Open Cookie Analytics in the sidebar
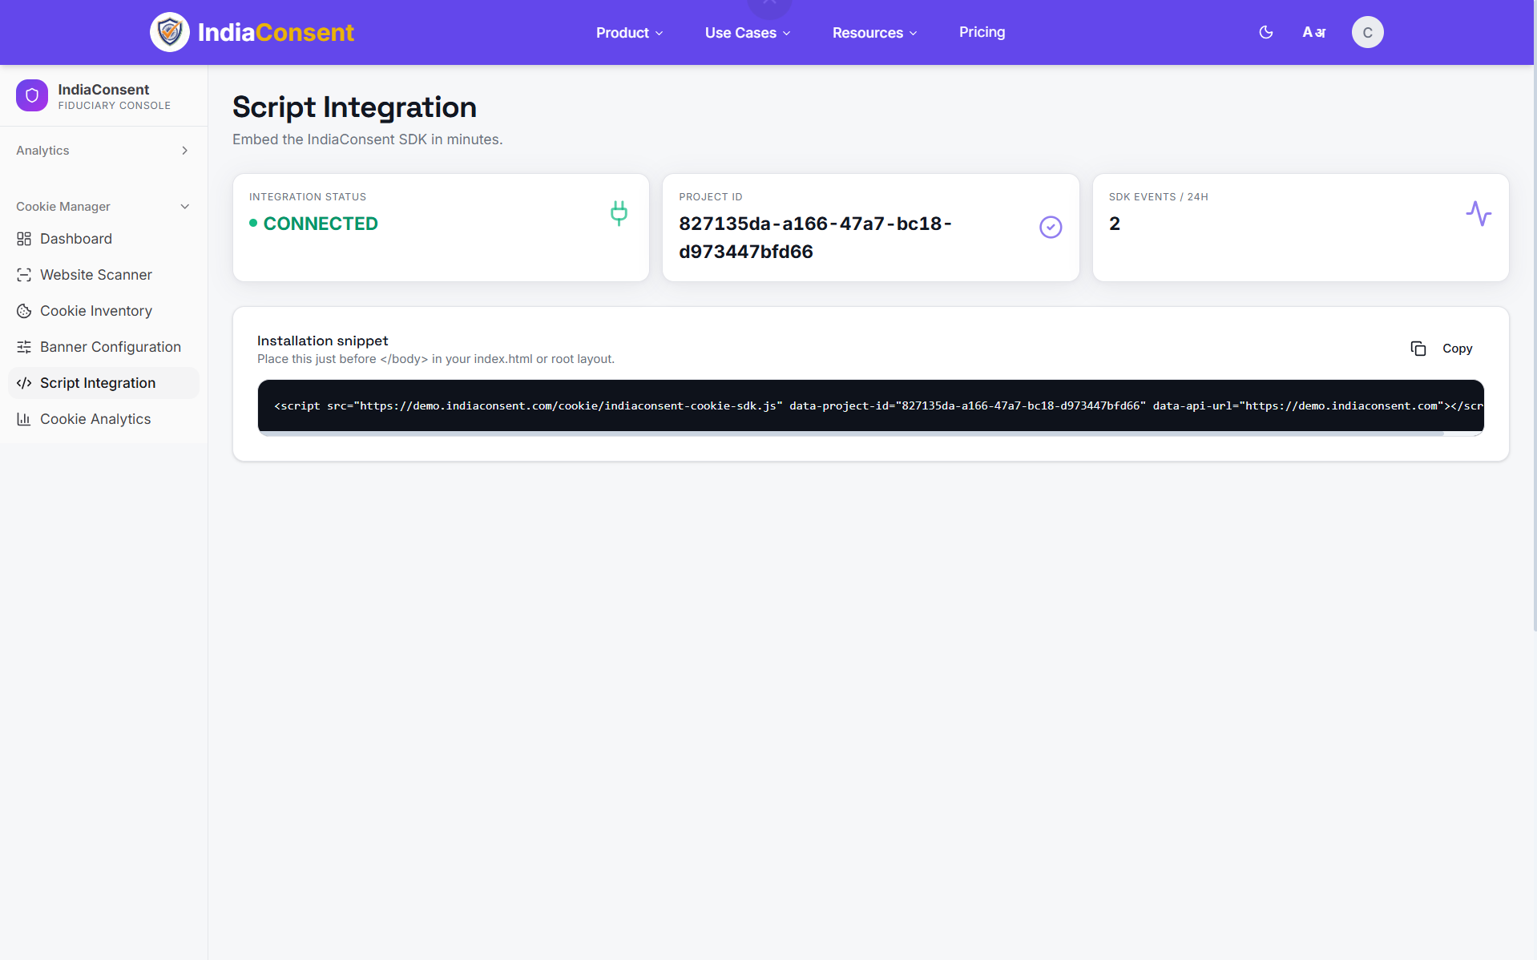Viewport: 1537px width, 960px height. pyautogui.click(x=103, y=419)
